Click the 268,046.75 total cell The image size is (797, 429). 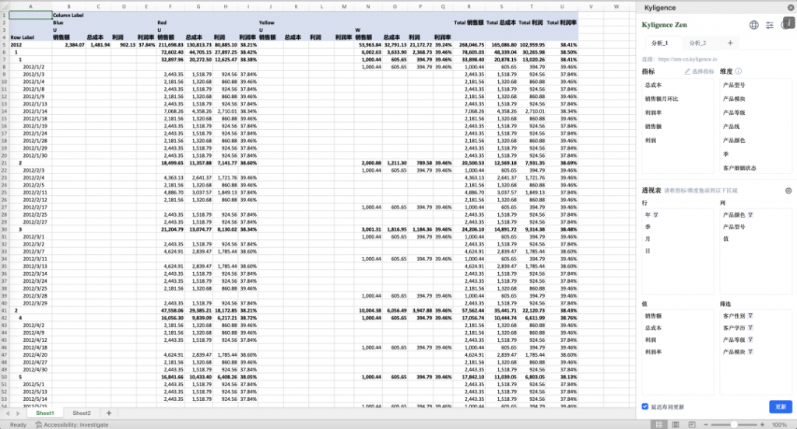(469, 44)
